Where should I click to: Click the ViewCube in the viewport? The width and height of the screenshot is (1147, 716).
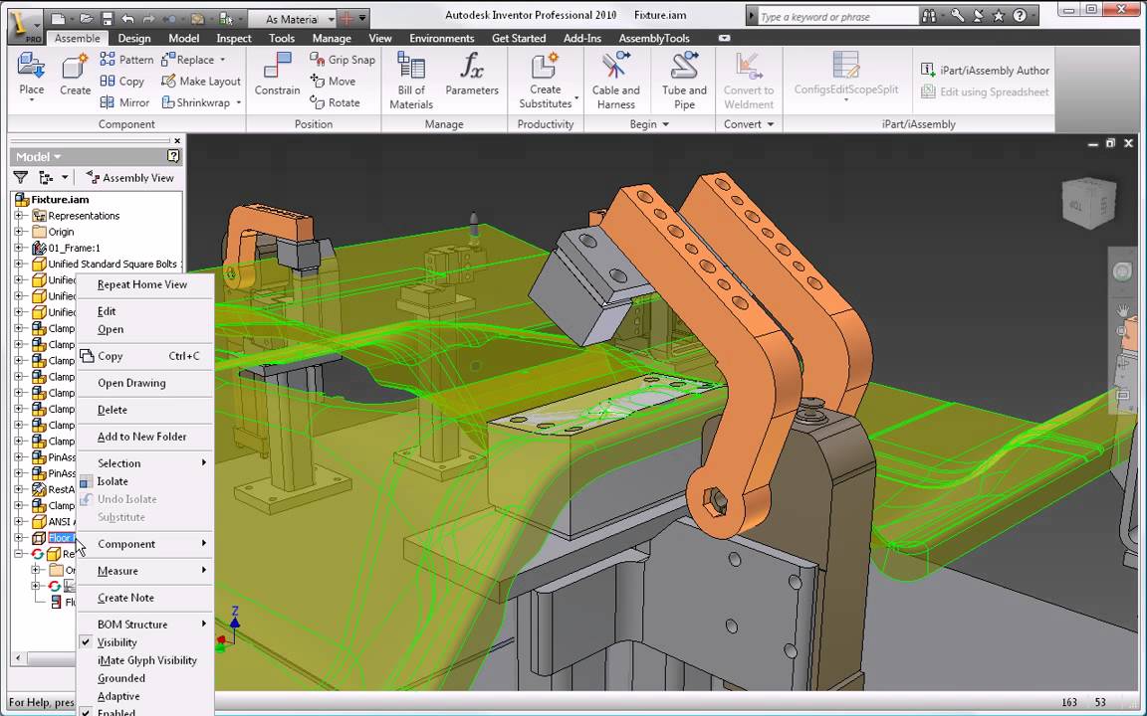click(x=1087, y=203)
